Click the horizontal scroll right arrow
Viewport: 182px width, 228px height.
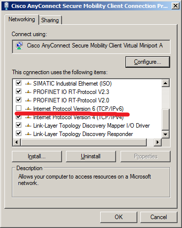158,142
